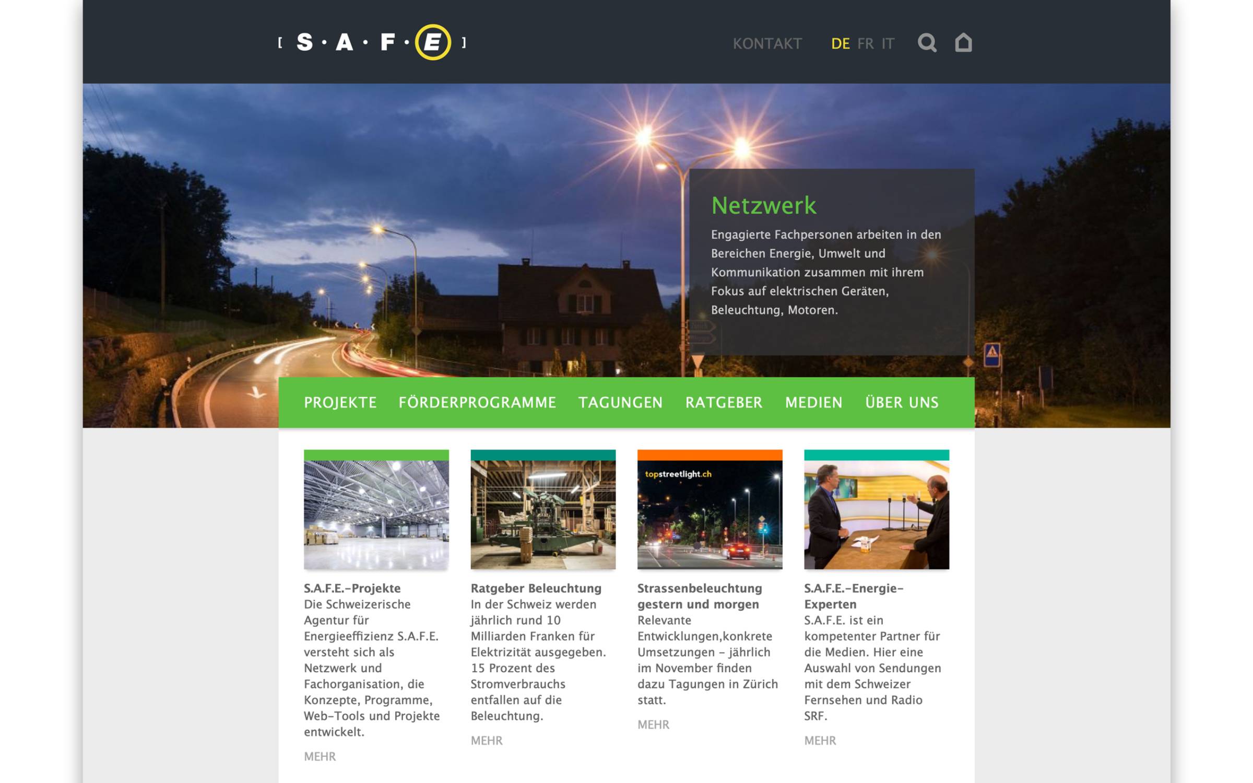Viewport: 1253px width, 783px height.
Task: Click the text 'S.A.F.E. ist ein'
Action: [844, 621]
